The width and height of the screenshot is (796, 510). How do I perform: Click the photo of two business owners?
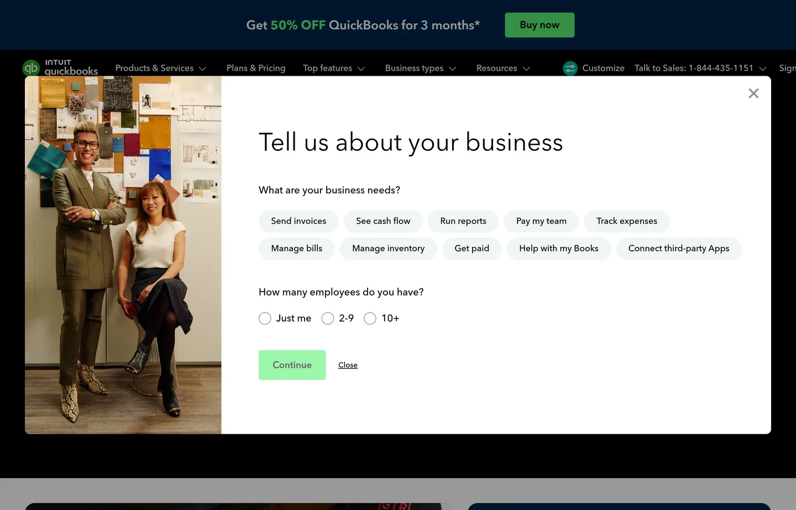(123, 255)
